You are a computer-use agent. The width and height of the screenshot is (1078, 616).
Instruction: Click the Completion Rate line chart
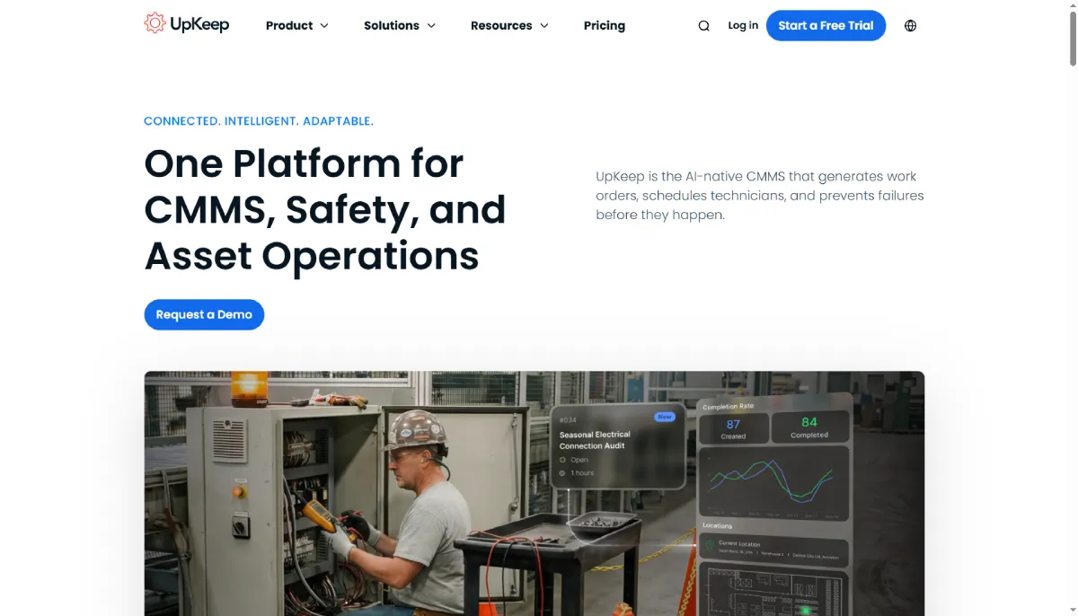pos(773,484)
